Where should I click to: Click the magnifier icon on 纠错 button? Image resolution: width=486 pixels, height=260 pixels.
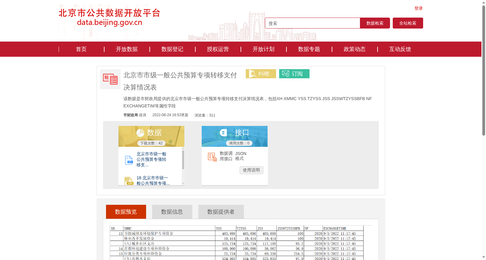pos(253,74)
